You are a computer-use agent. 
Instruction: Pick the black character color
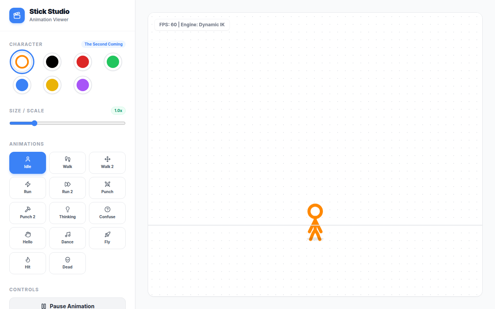52,62
